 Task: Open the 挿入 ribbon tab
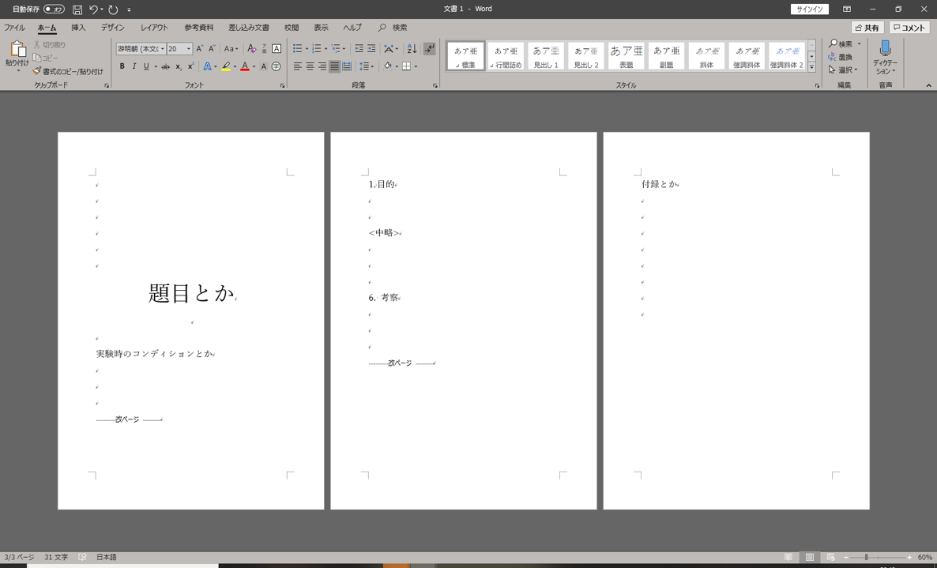(78, 28)
